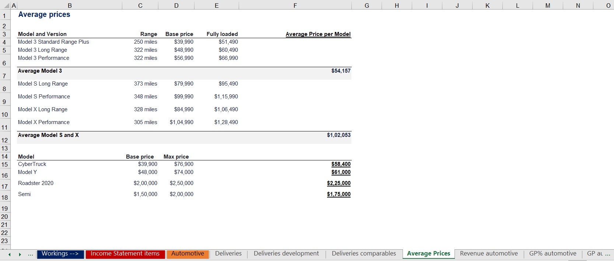Click the $66,990 fully loaded cell
This screenshot has width=614, height=261.
[228, 58]
